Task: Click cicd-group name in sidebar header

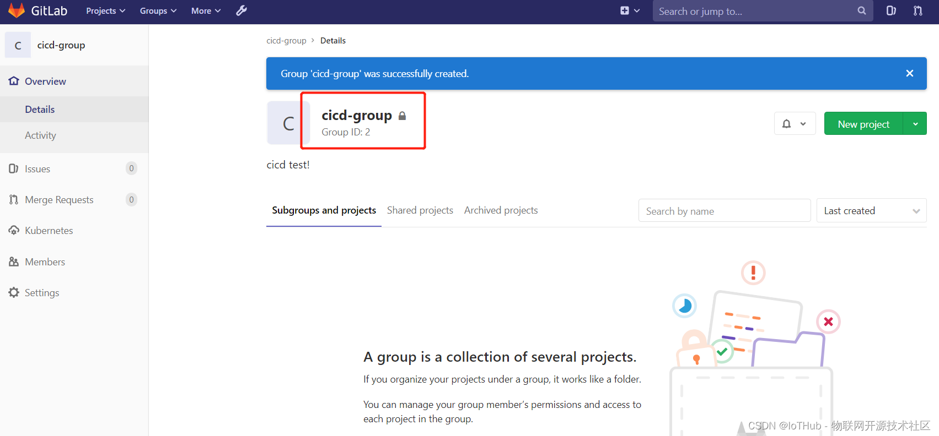Action: [61, 45]
